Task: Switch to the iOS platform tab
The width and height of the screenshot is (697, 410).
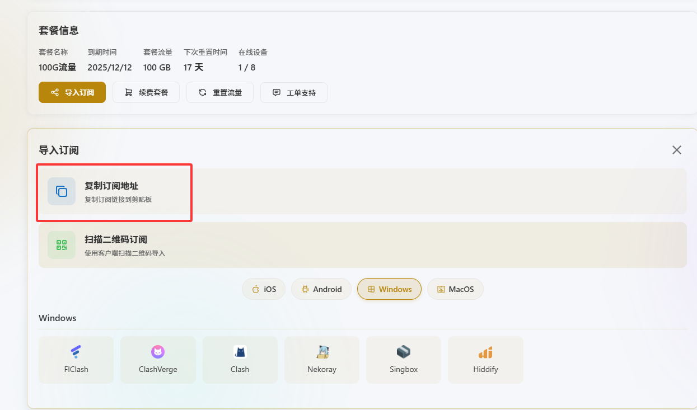Action: click(264, 289)
